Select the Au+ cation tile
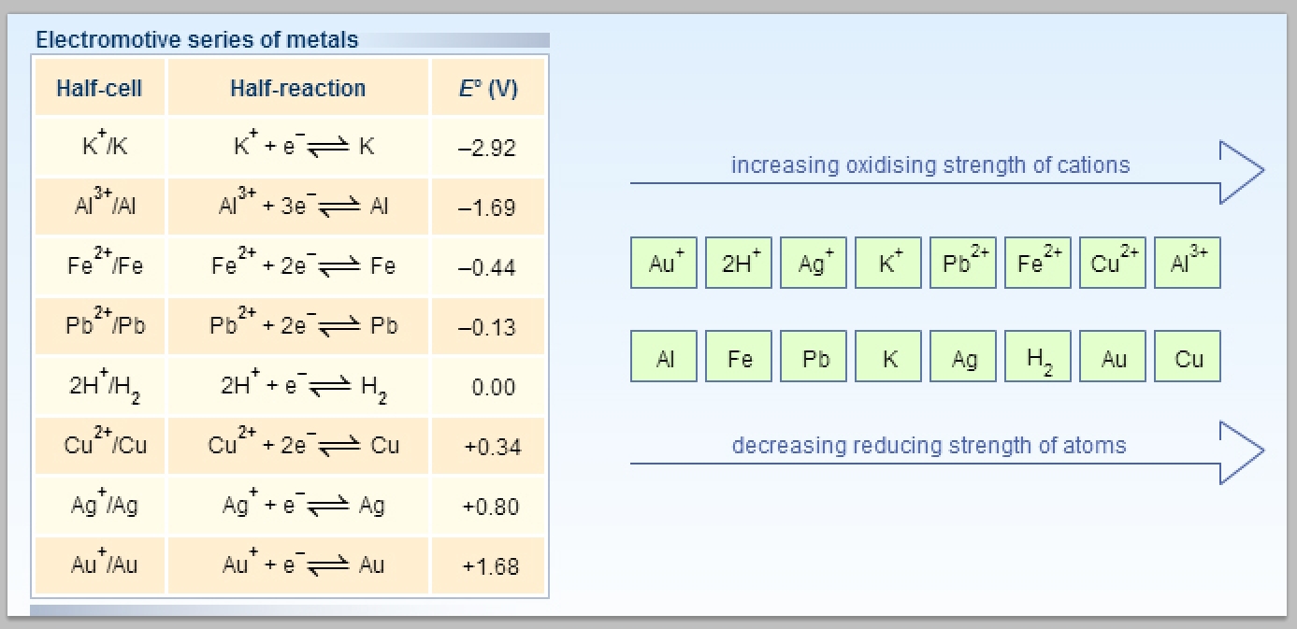The image size is (1297, 629). 663,263
